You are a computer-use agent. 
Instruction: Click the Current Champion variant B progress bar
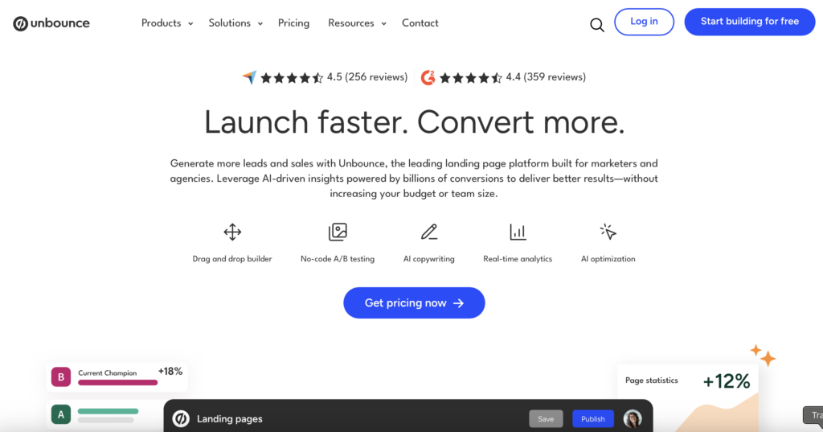[117, 382]
